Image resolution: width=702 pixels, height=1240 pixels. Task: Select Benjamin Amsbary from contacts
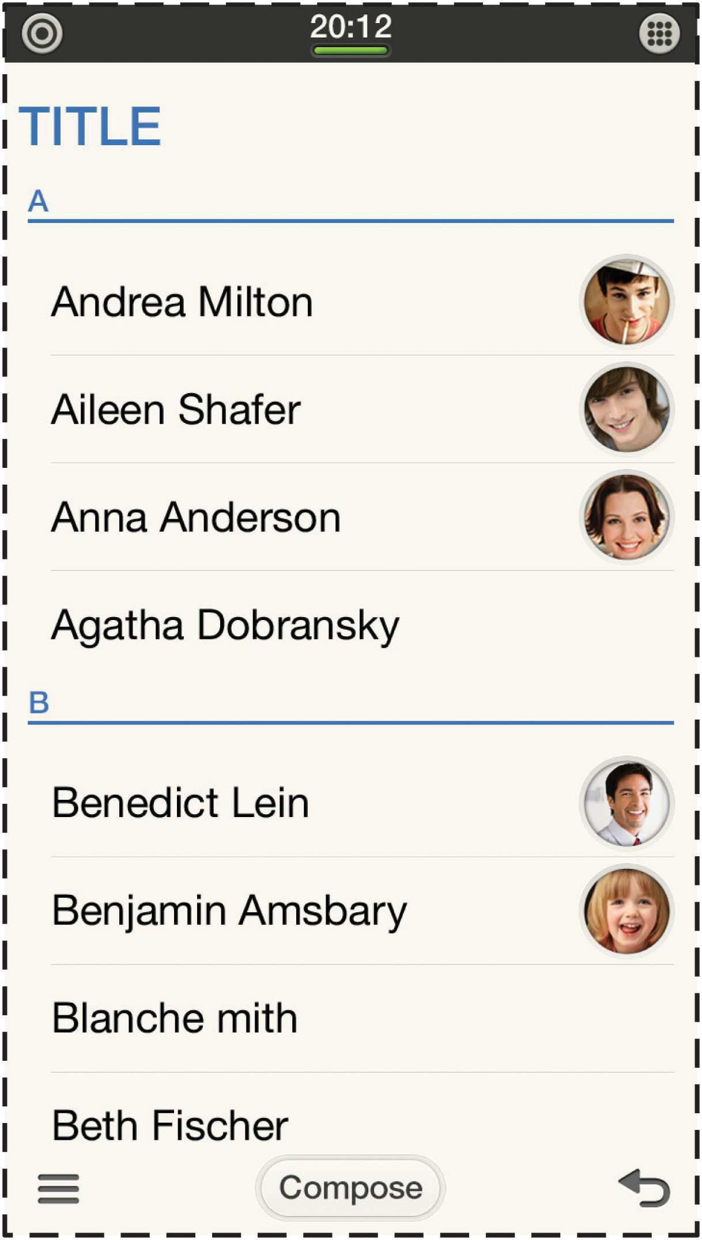click(x=229, y=911)
